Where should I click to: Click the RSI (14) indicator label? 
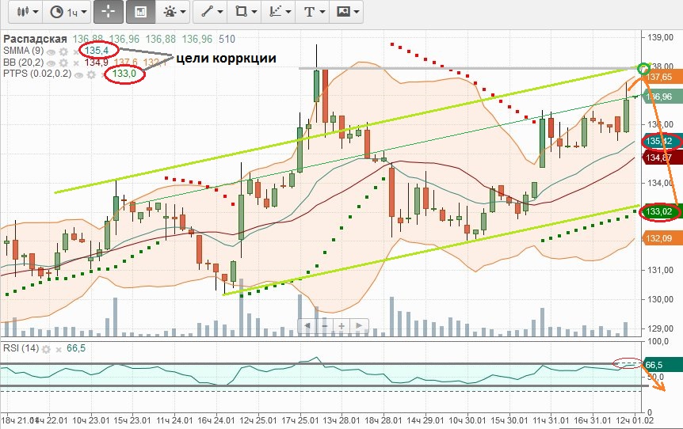tap(21, 348)
